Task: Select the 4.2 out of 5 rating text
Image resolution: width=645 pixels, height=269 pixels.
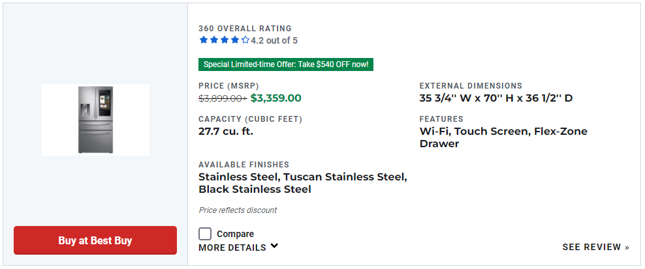Action: (274, 40)
